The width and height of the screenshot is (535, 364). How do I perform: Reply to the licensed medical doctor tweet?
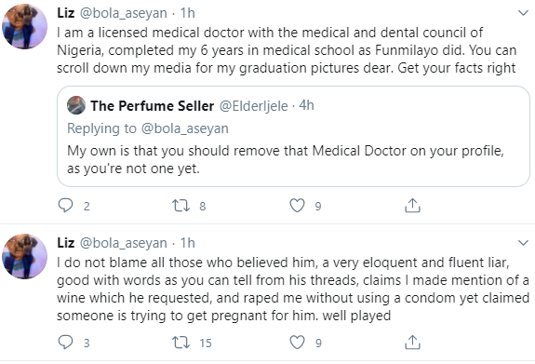click(65, 206)
